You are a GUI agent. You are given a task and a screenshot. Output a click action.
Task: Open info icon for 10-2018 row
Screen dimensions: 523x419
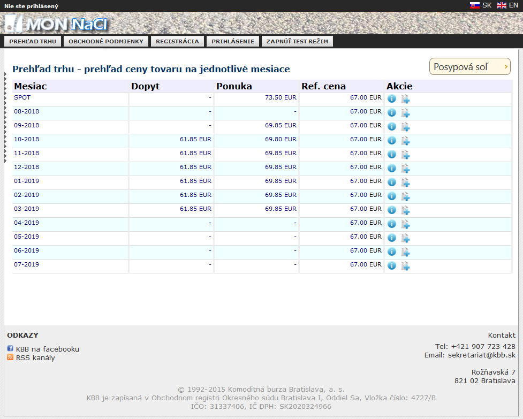(391, 141)
